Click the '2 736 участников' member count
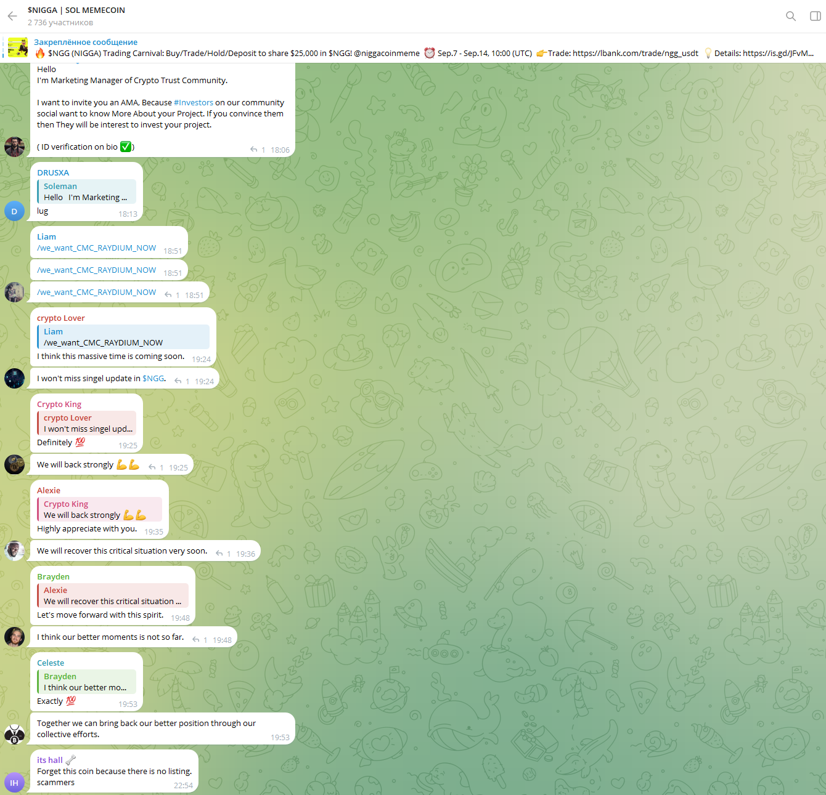This screenshot has height=795, width=826. (60, 23)
